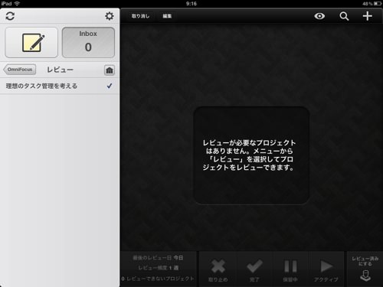This screenshot has height=287, width=383.
Task: Open search with magnifier icon
Action: tap(344, 16)
